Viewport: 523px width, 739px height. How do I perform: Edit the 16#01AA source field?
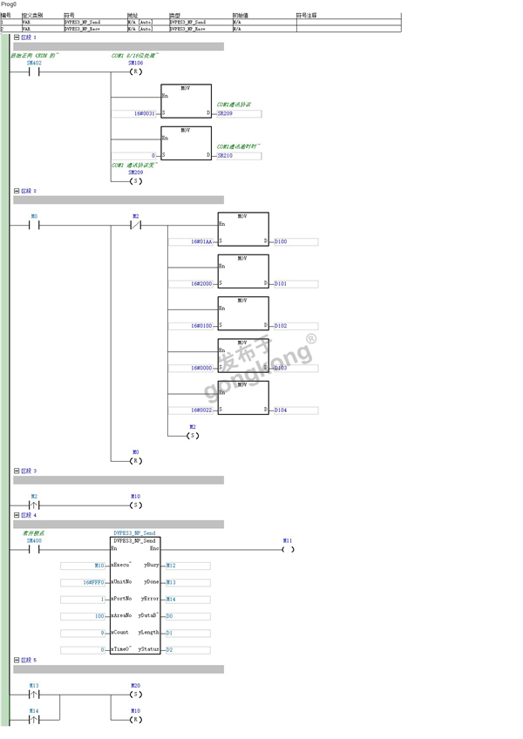[192, 241]
